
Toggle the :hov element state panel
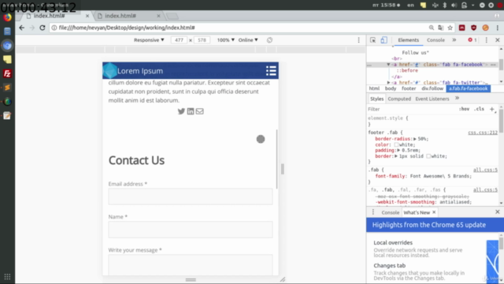464,109
